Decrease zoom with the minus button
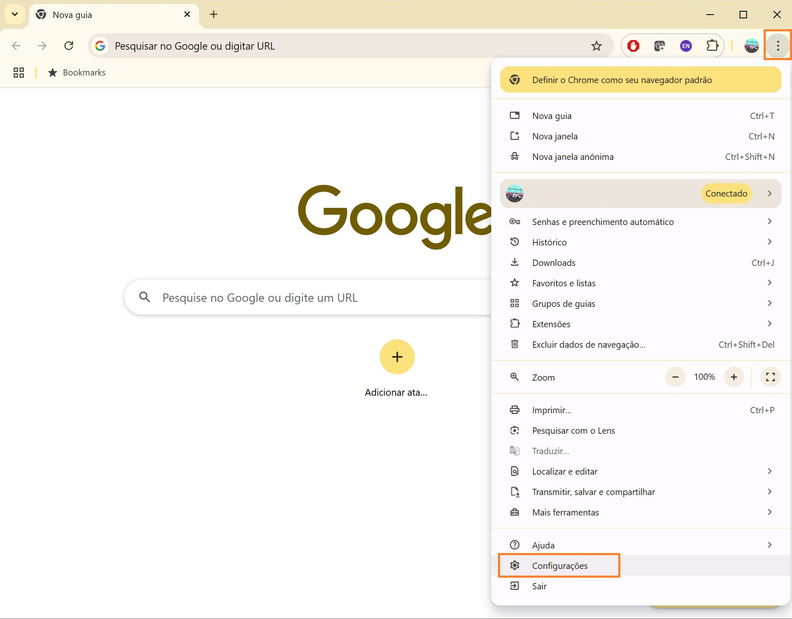Image resolution: width=792 pixels, height=619 pixels. 675,377
